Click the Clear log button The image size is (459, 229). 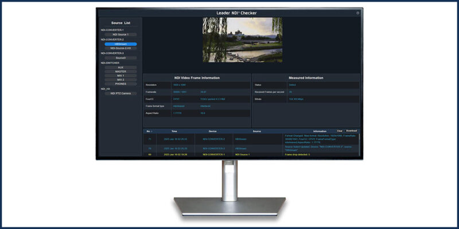point(340,131)
